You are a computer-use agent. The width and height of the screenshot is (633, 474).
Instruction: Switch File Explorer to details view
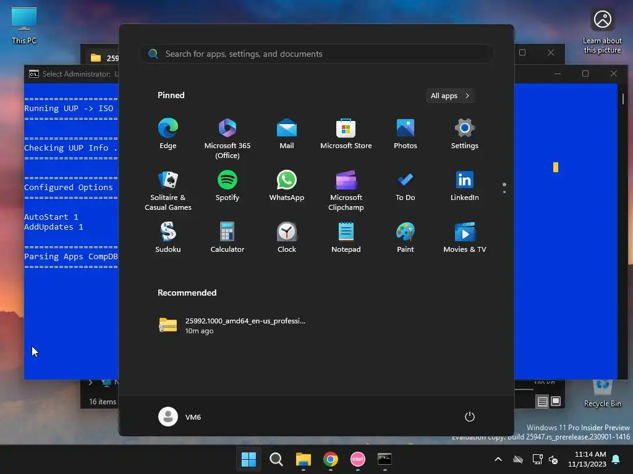(543, 401)
